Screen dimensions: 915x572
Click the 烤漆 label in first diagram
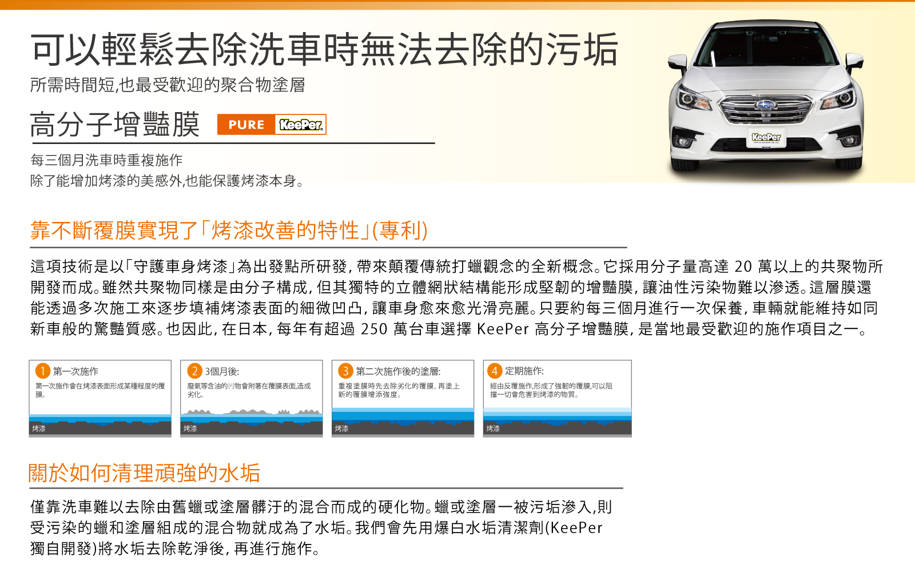(x=39, y=428)
